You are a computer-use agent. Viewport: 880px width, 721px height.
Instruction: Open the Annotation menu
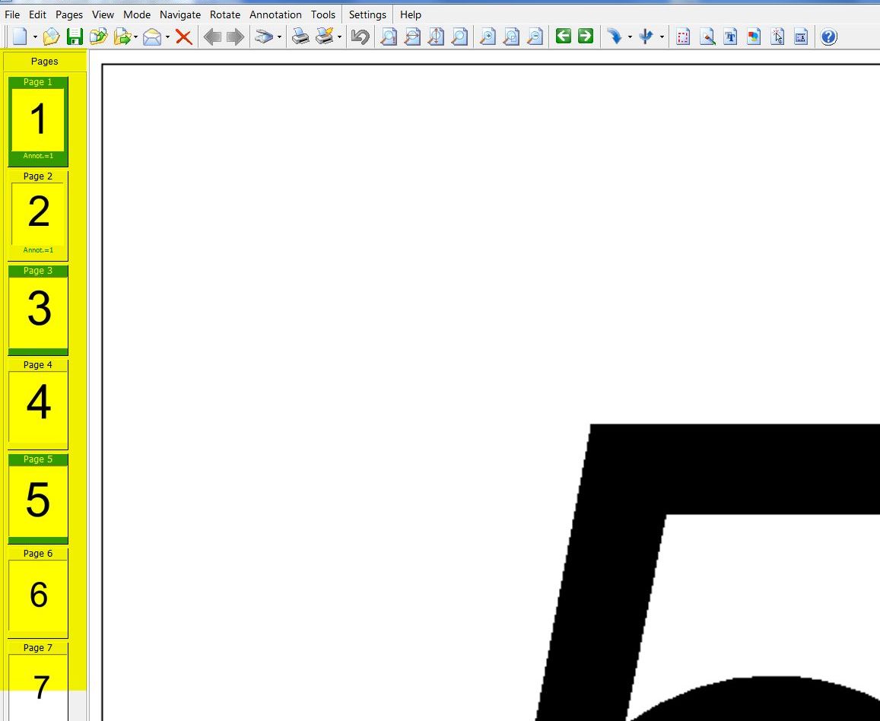(275, 14)
